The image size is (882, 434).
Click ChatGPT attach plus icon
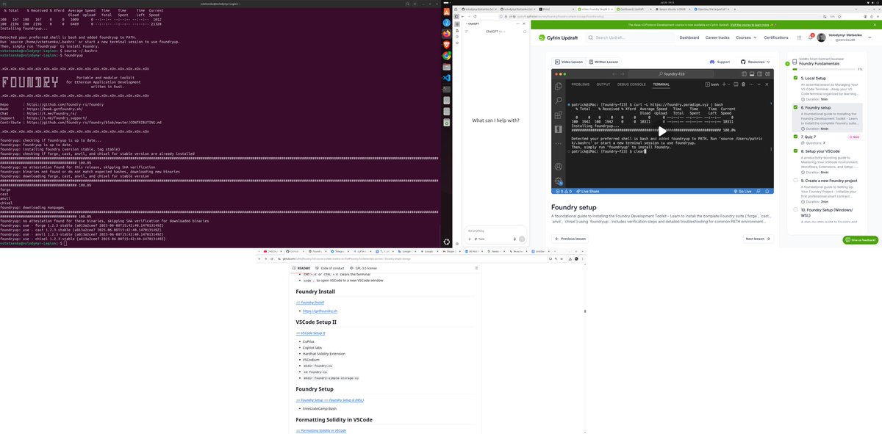click(470, 239)
